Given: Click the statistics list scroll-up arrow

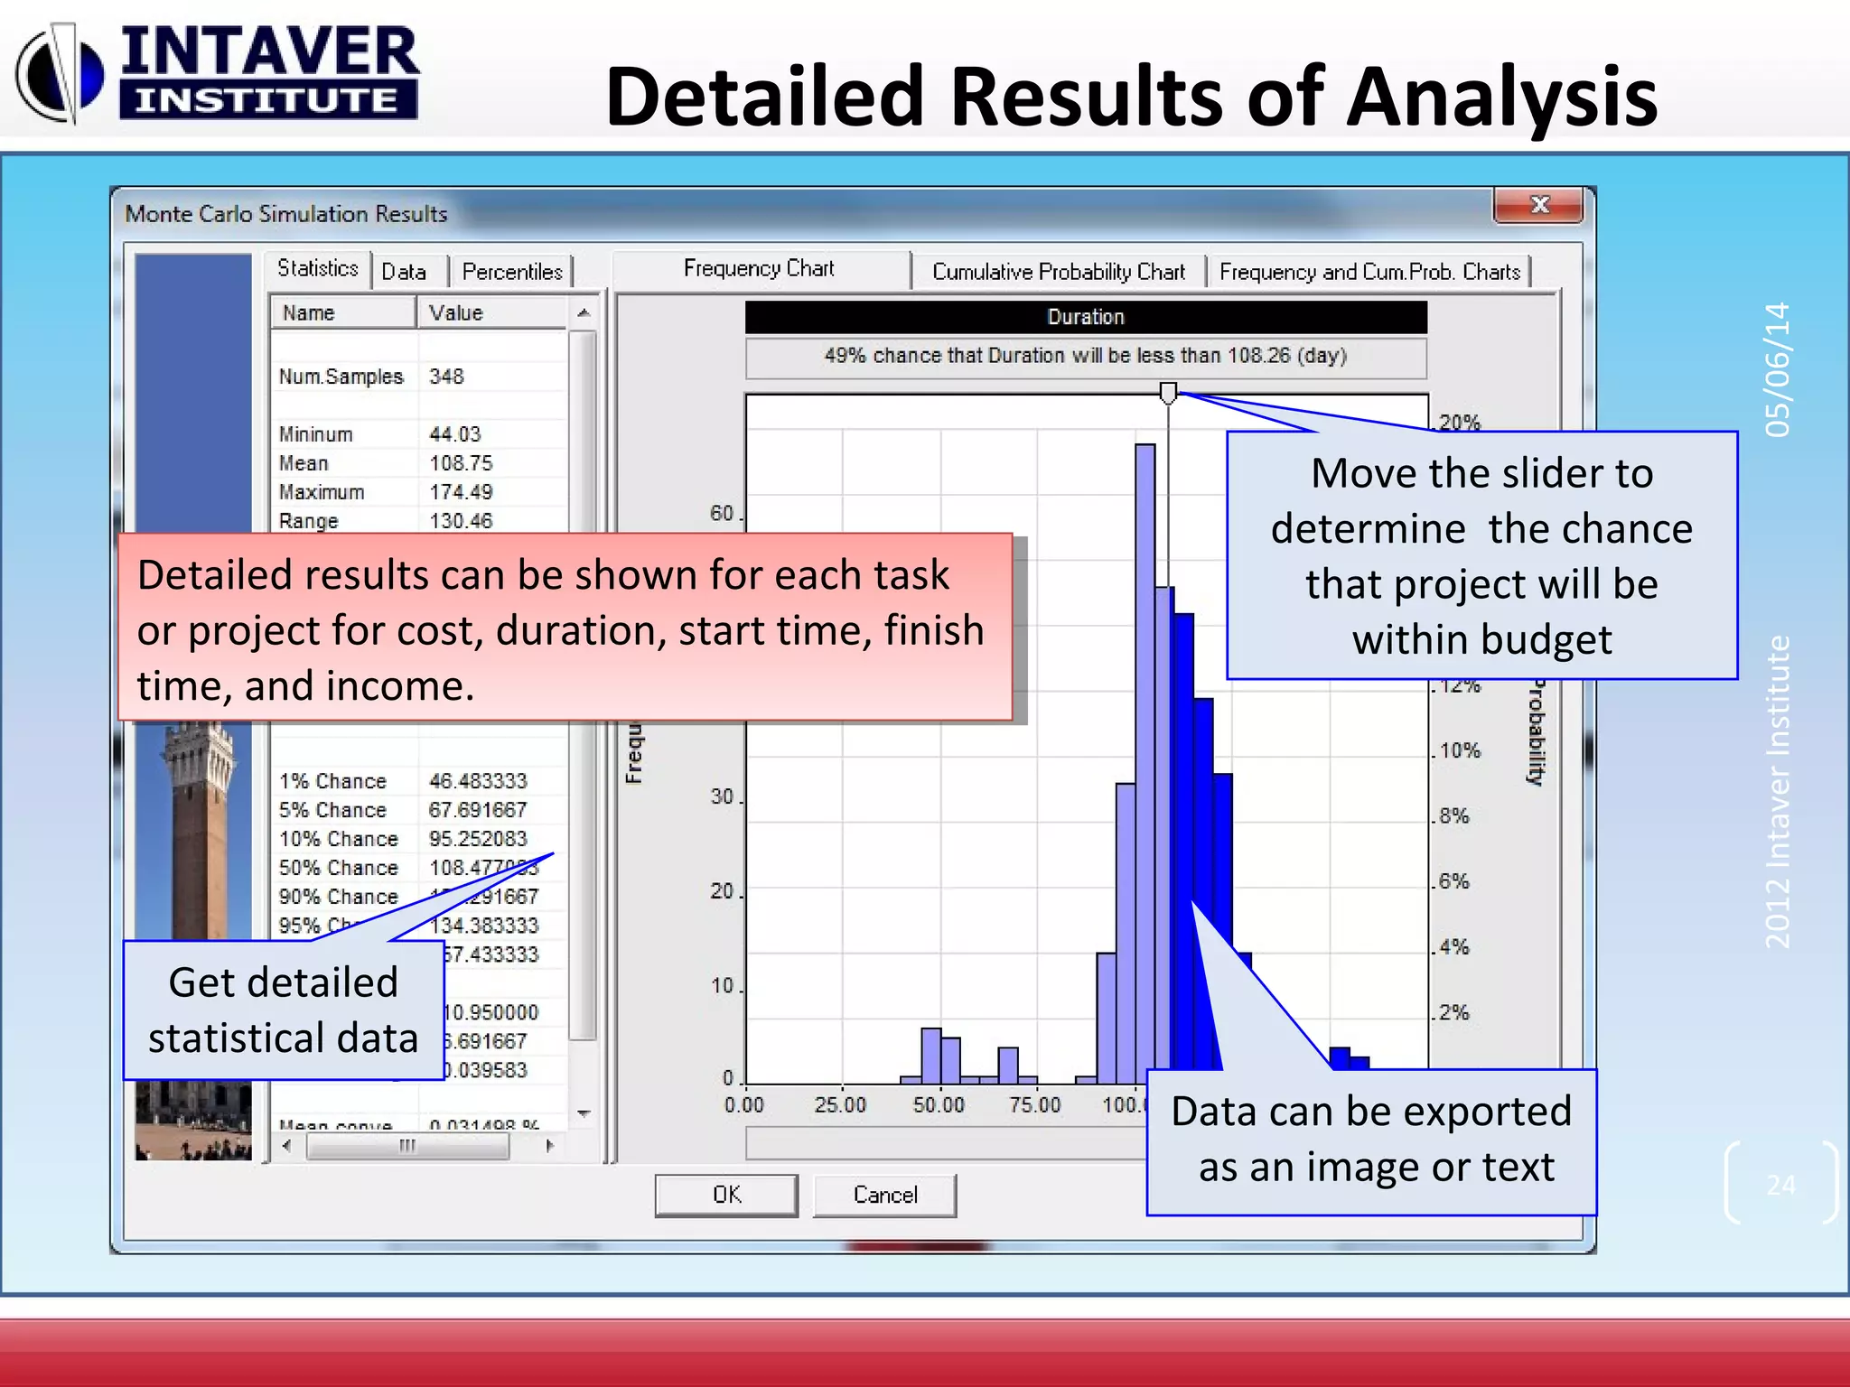Looking at the screenshot, I should pyautogui.click(x=584, y=313).
